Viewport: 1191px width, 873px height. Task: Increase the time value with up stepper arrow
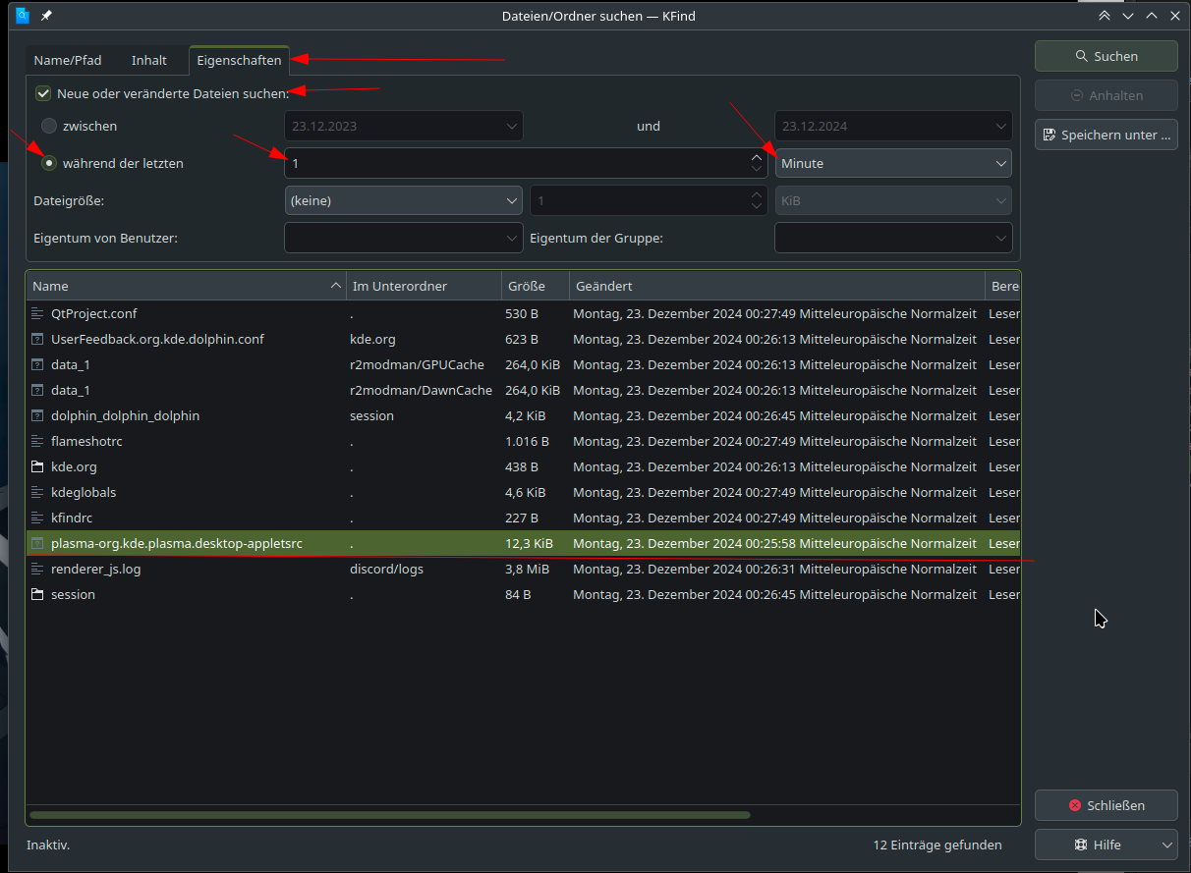(x=756, y=156)
